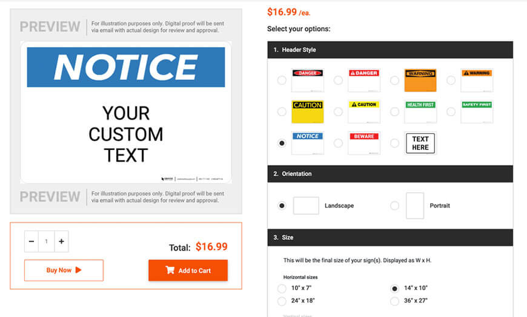
Task: Collapse the Orientation section header
Action: point(390,174)
